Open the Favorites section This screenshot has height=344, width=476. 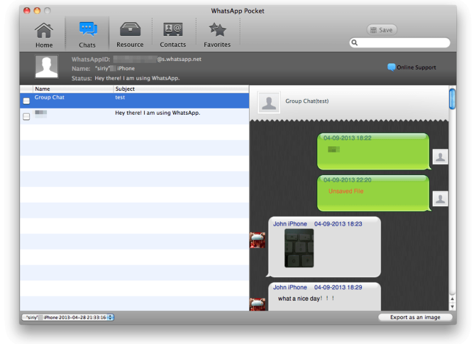tap(217, 35)
